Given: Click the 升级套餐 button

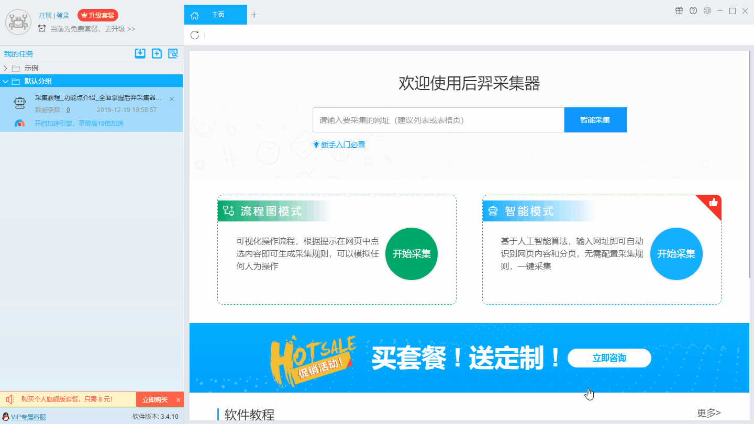Looking at the screenshot, I should [98, 15].
